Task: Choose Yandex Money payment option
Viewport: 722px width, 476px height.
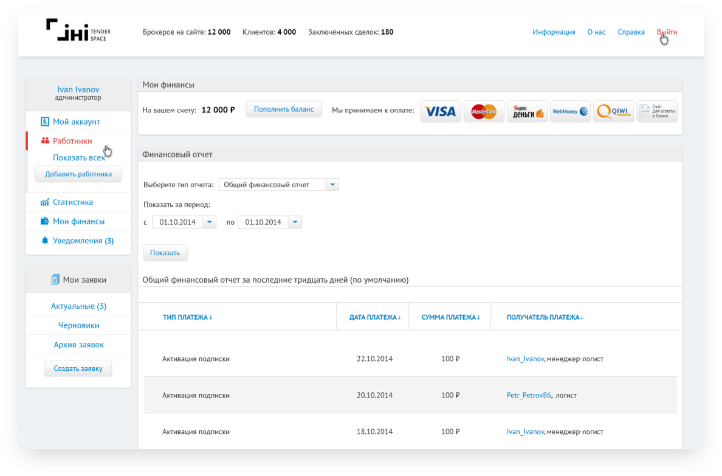Action: [527, 111]
